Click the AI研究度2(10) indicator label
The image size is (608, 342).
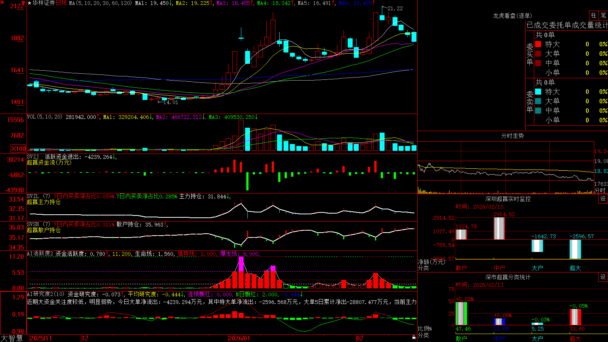pyautogui.click(x=46, y=294)
